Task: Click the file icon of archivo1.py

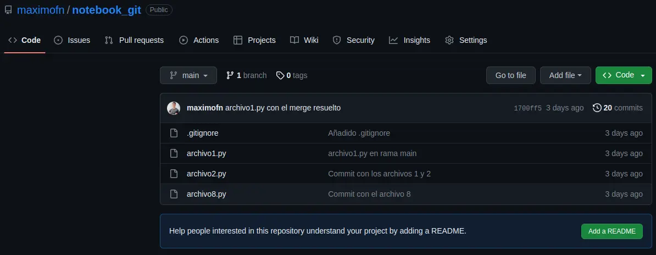Action: (174, 153)
